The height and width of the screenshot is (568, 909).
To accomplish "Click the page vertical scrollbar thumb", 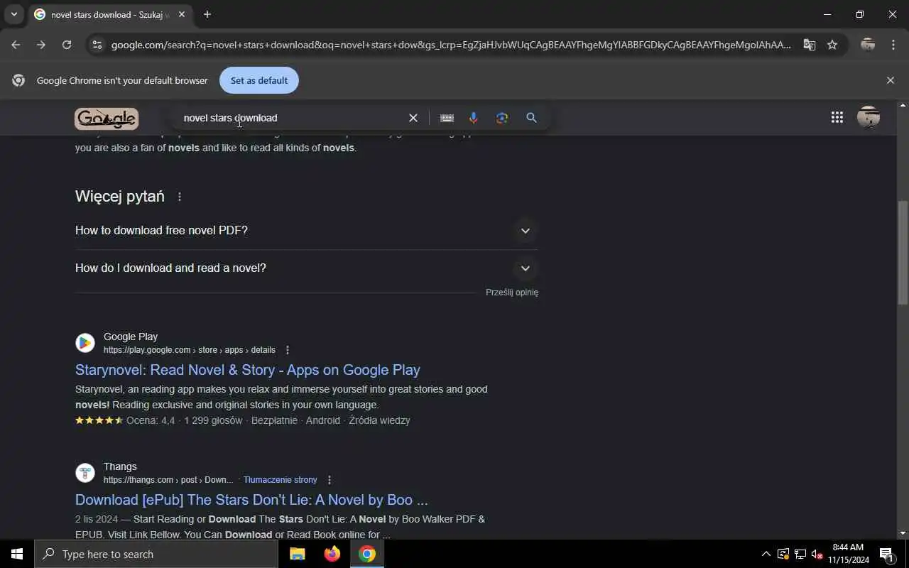I will pyautogui.click(x=903, y=252).
